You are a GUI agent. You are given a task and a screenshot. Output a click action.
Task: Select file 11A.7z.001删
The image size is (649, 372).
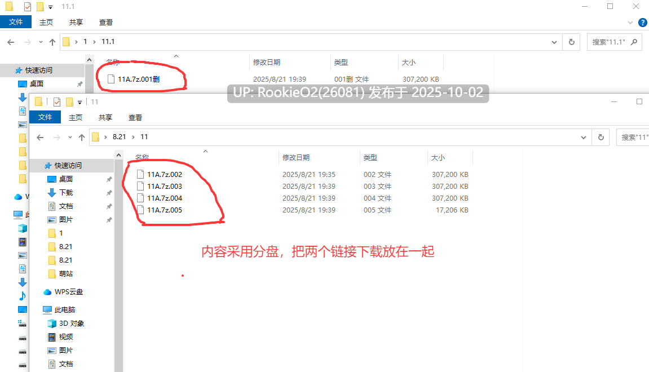[x=139, y=79]
